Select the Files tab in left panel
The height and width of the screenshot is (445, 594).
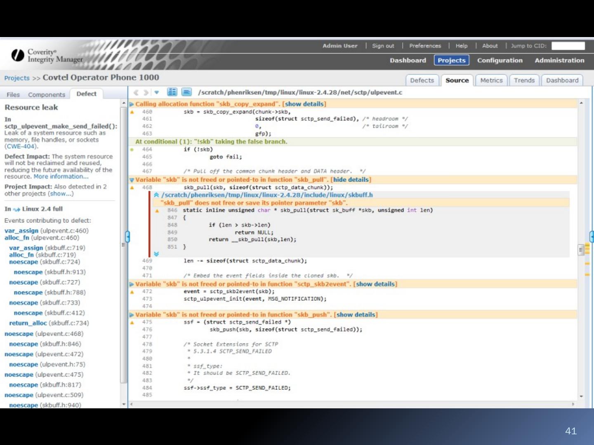[x=13, y=94]
